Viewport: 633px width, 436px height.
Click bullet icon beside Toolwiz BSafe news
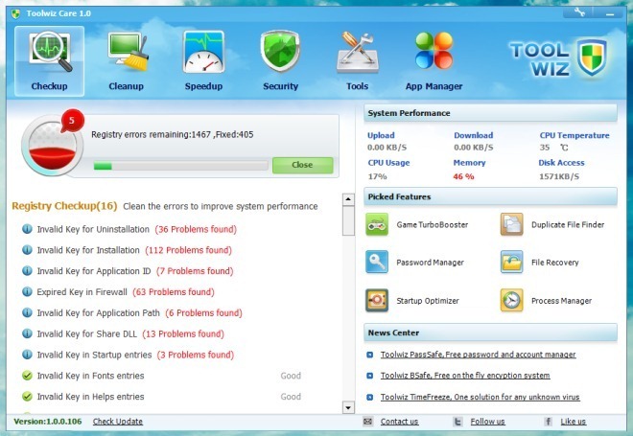pos(370,376)
